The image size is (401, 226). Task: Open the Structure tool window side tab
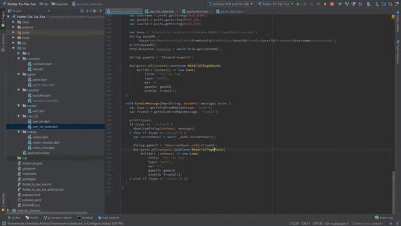(x=3, y=43)
